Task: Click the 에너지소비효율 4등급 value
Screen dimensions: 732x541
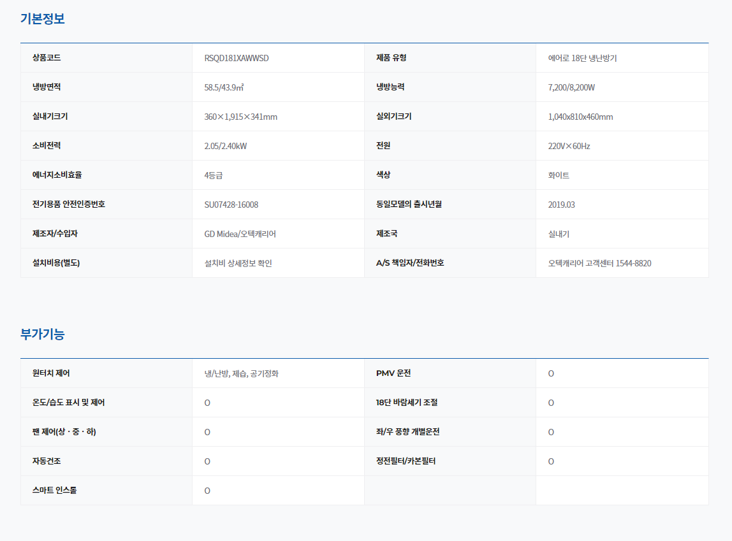Action: coord(213,175)
